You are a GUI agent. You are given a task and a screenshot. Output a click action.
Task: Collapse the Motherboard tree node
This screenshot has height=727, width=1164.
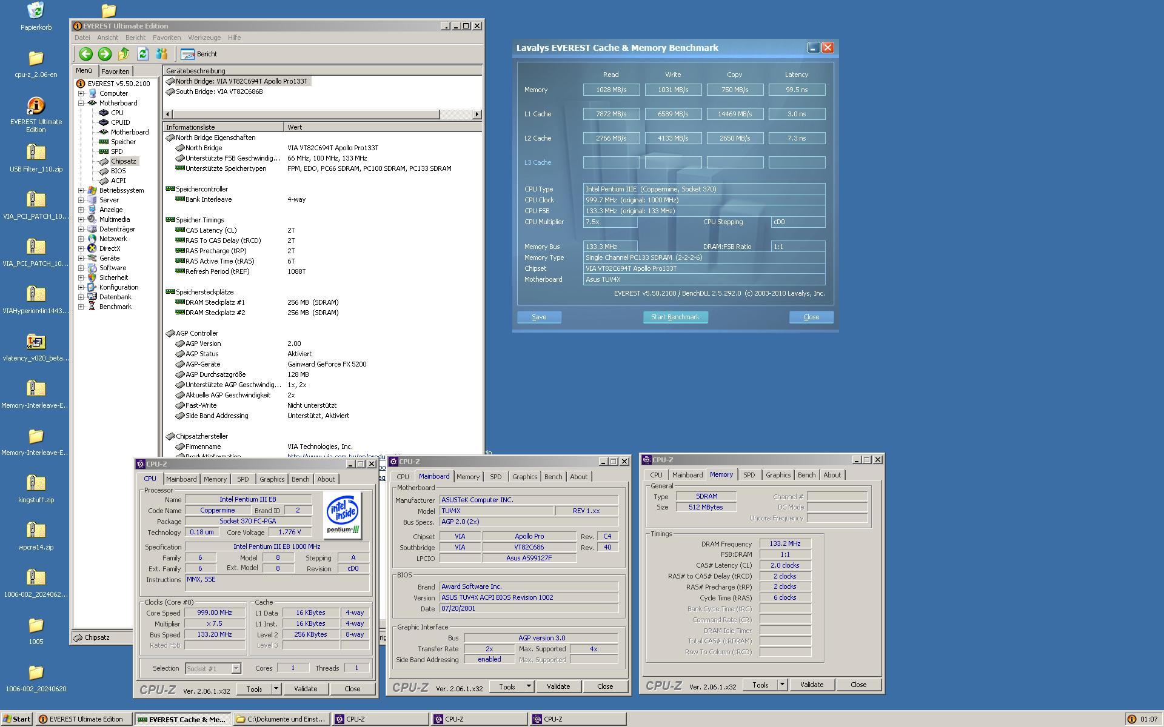point(81,103)
